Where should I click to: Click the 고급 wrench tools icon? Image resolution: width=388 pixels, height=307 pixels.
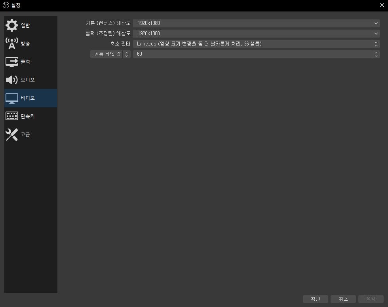click(11, 135)
